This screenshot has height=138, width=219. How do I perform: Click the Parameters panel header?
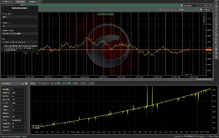tap(15, 83)
